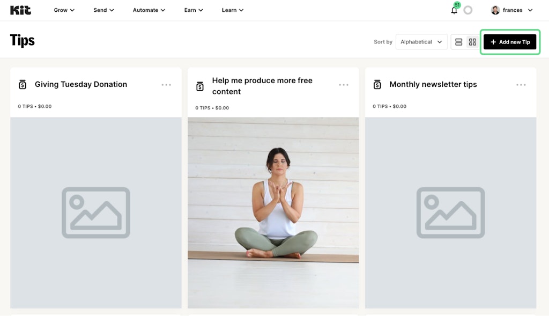The image size is (549, 316).
Task: Open the Send menu
Action: tap(103, 10)
